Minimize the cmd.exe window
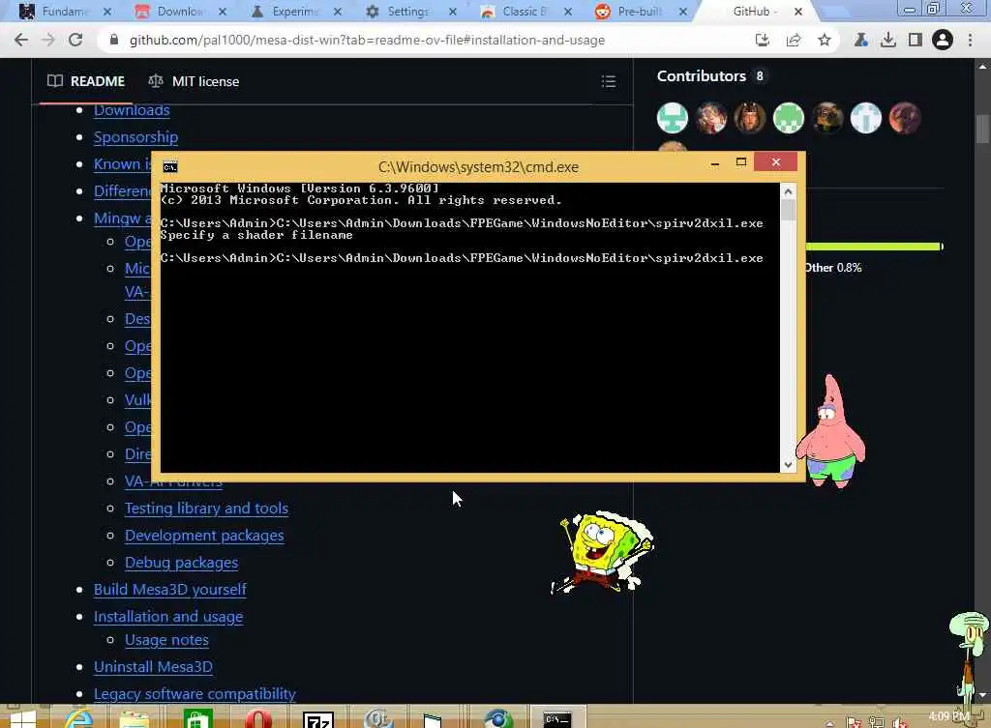The height and width of the screenshot is (728, 991). [715, 162]
